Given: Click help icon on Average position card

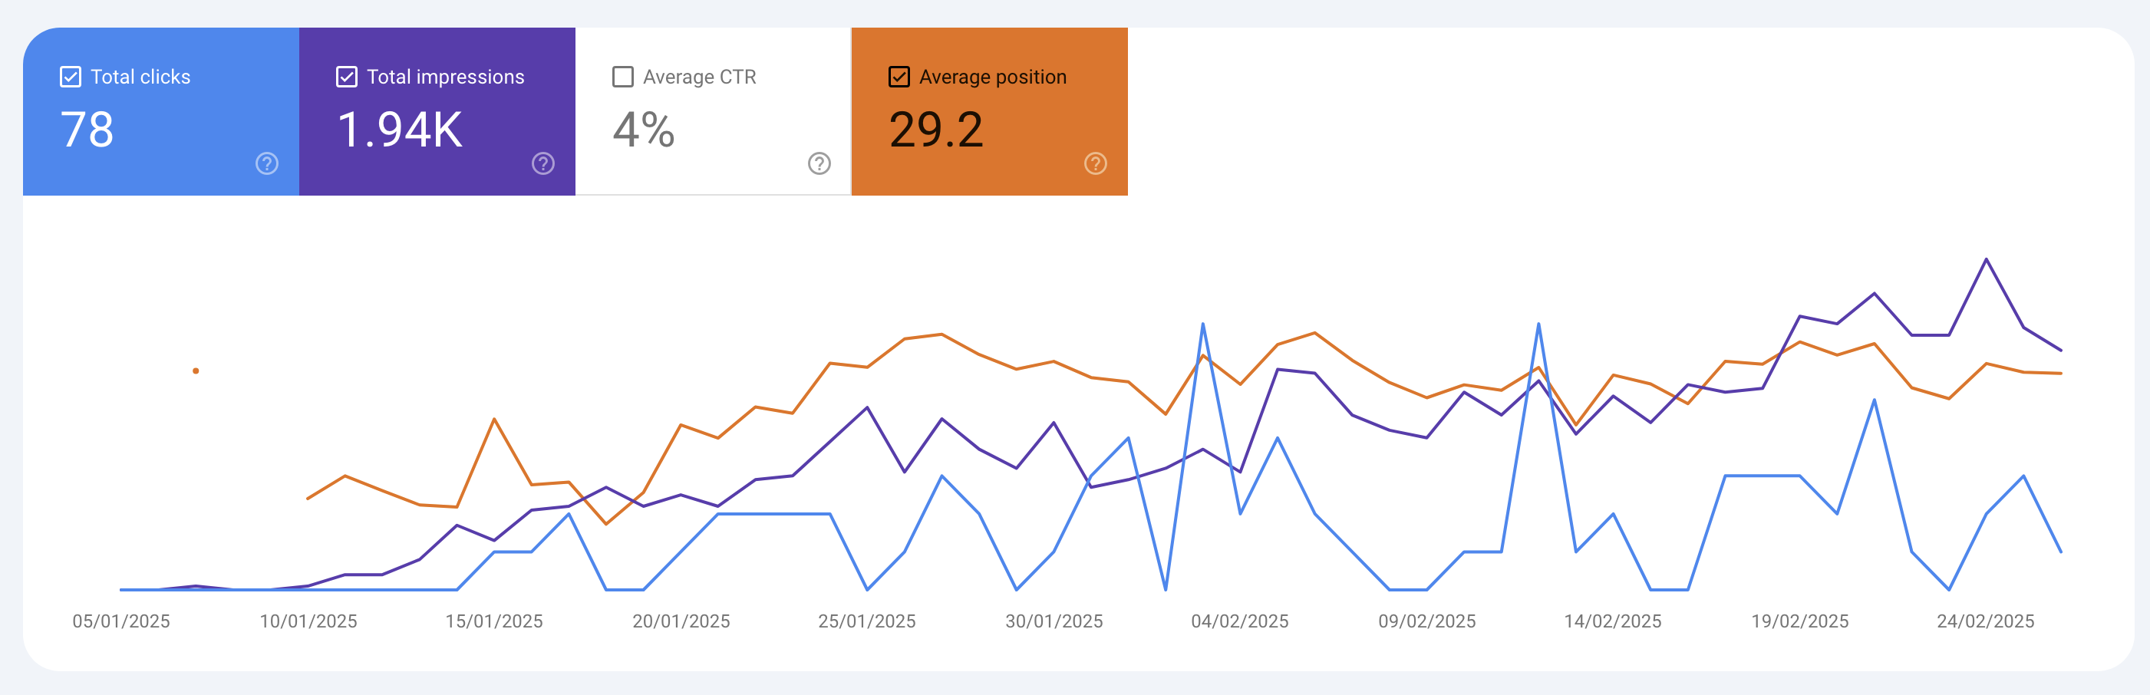Looking at the screenshot, I should coord(1095,163).
